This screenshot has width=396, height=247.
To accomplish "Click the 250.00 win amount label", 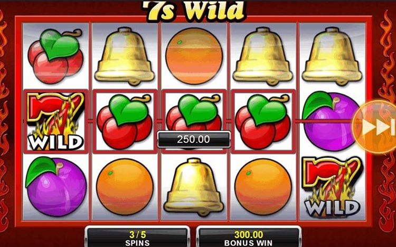I will [x=194, y=139].
